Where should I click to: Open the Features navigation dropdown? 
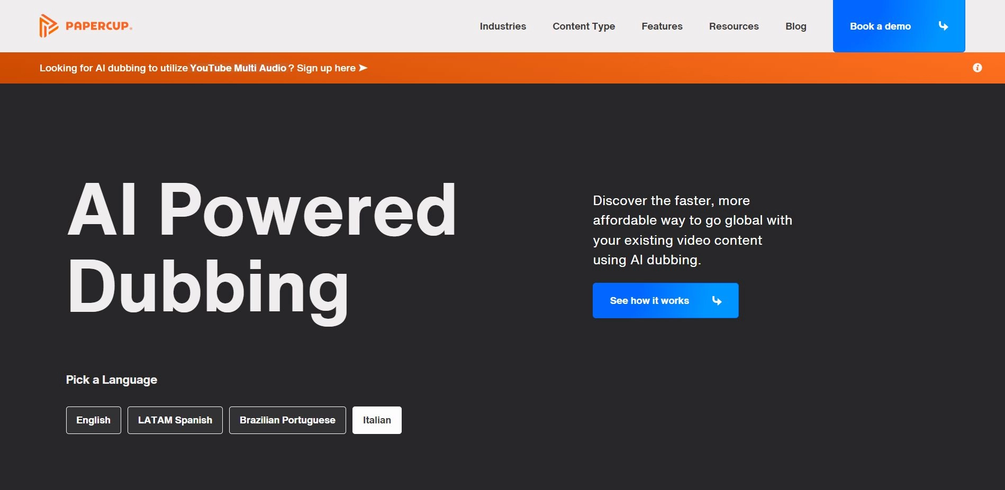tap(662, 26)
